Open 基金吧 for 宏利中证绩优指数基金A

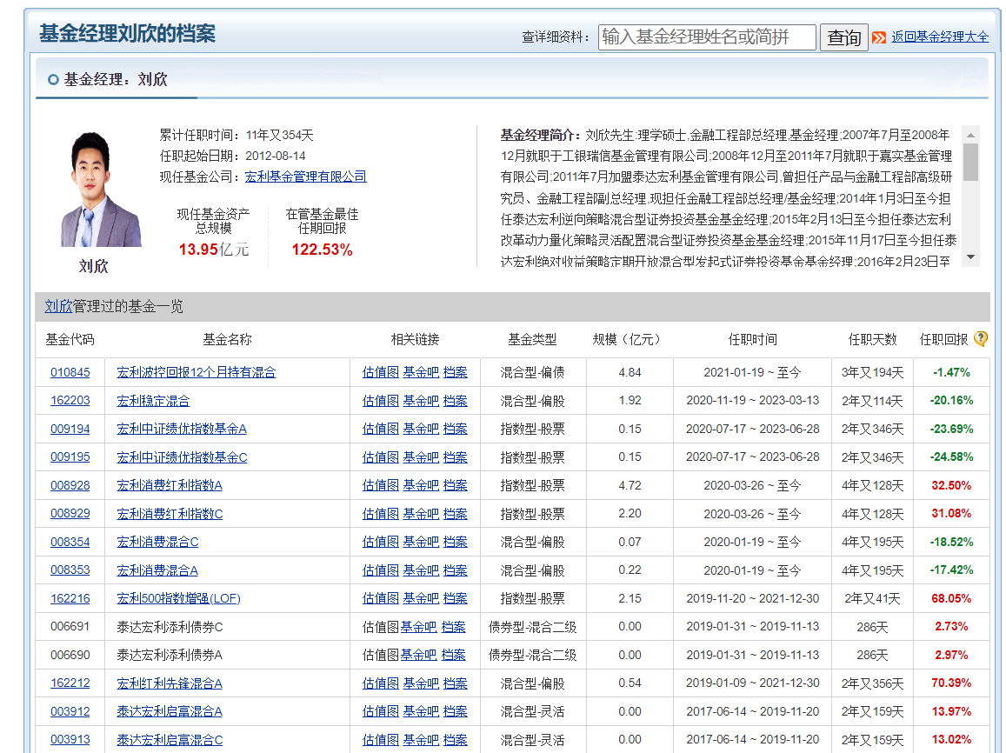tap(420, 429)
